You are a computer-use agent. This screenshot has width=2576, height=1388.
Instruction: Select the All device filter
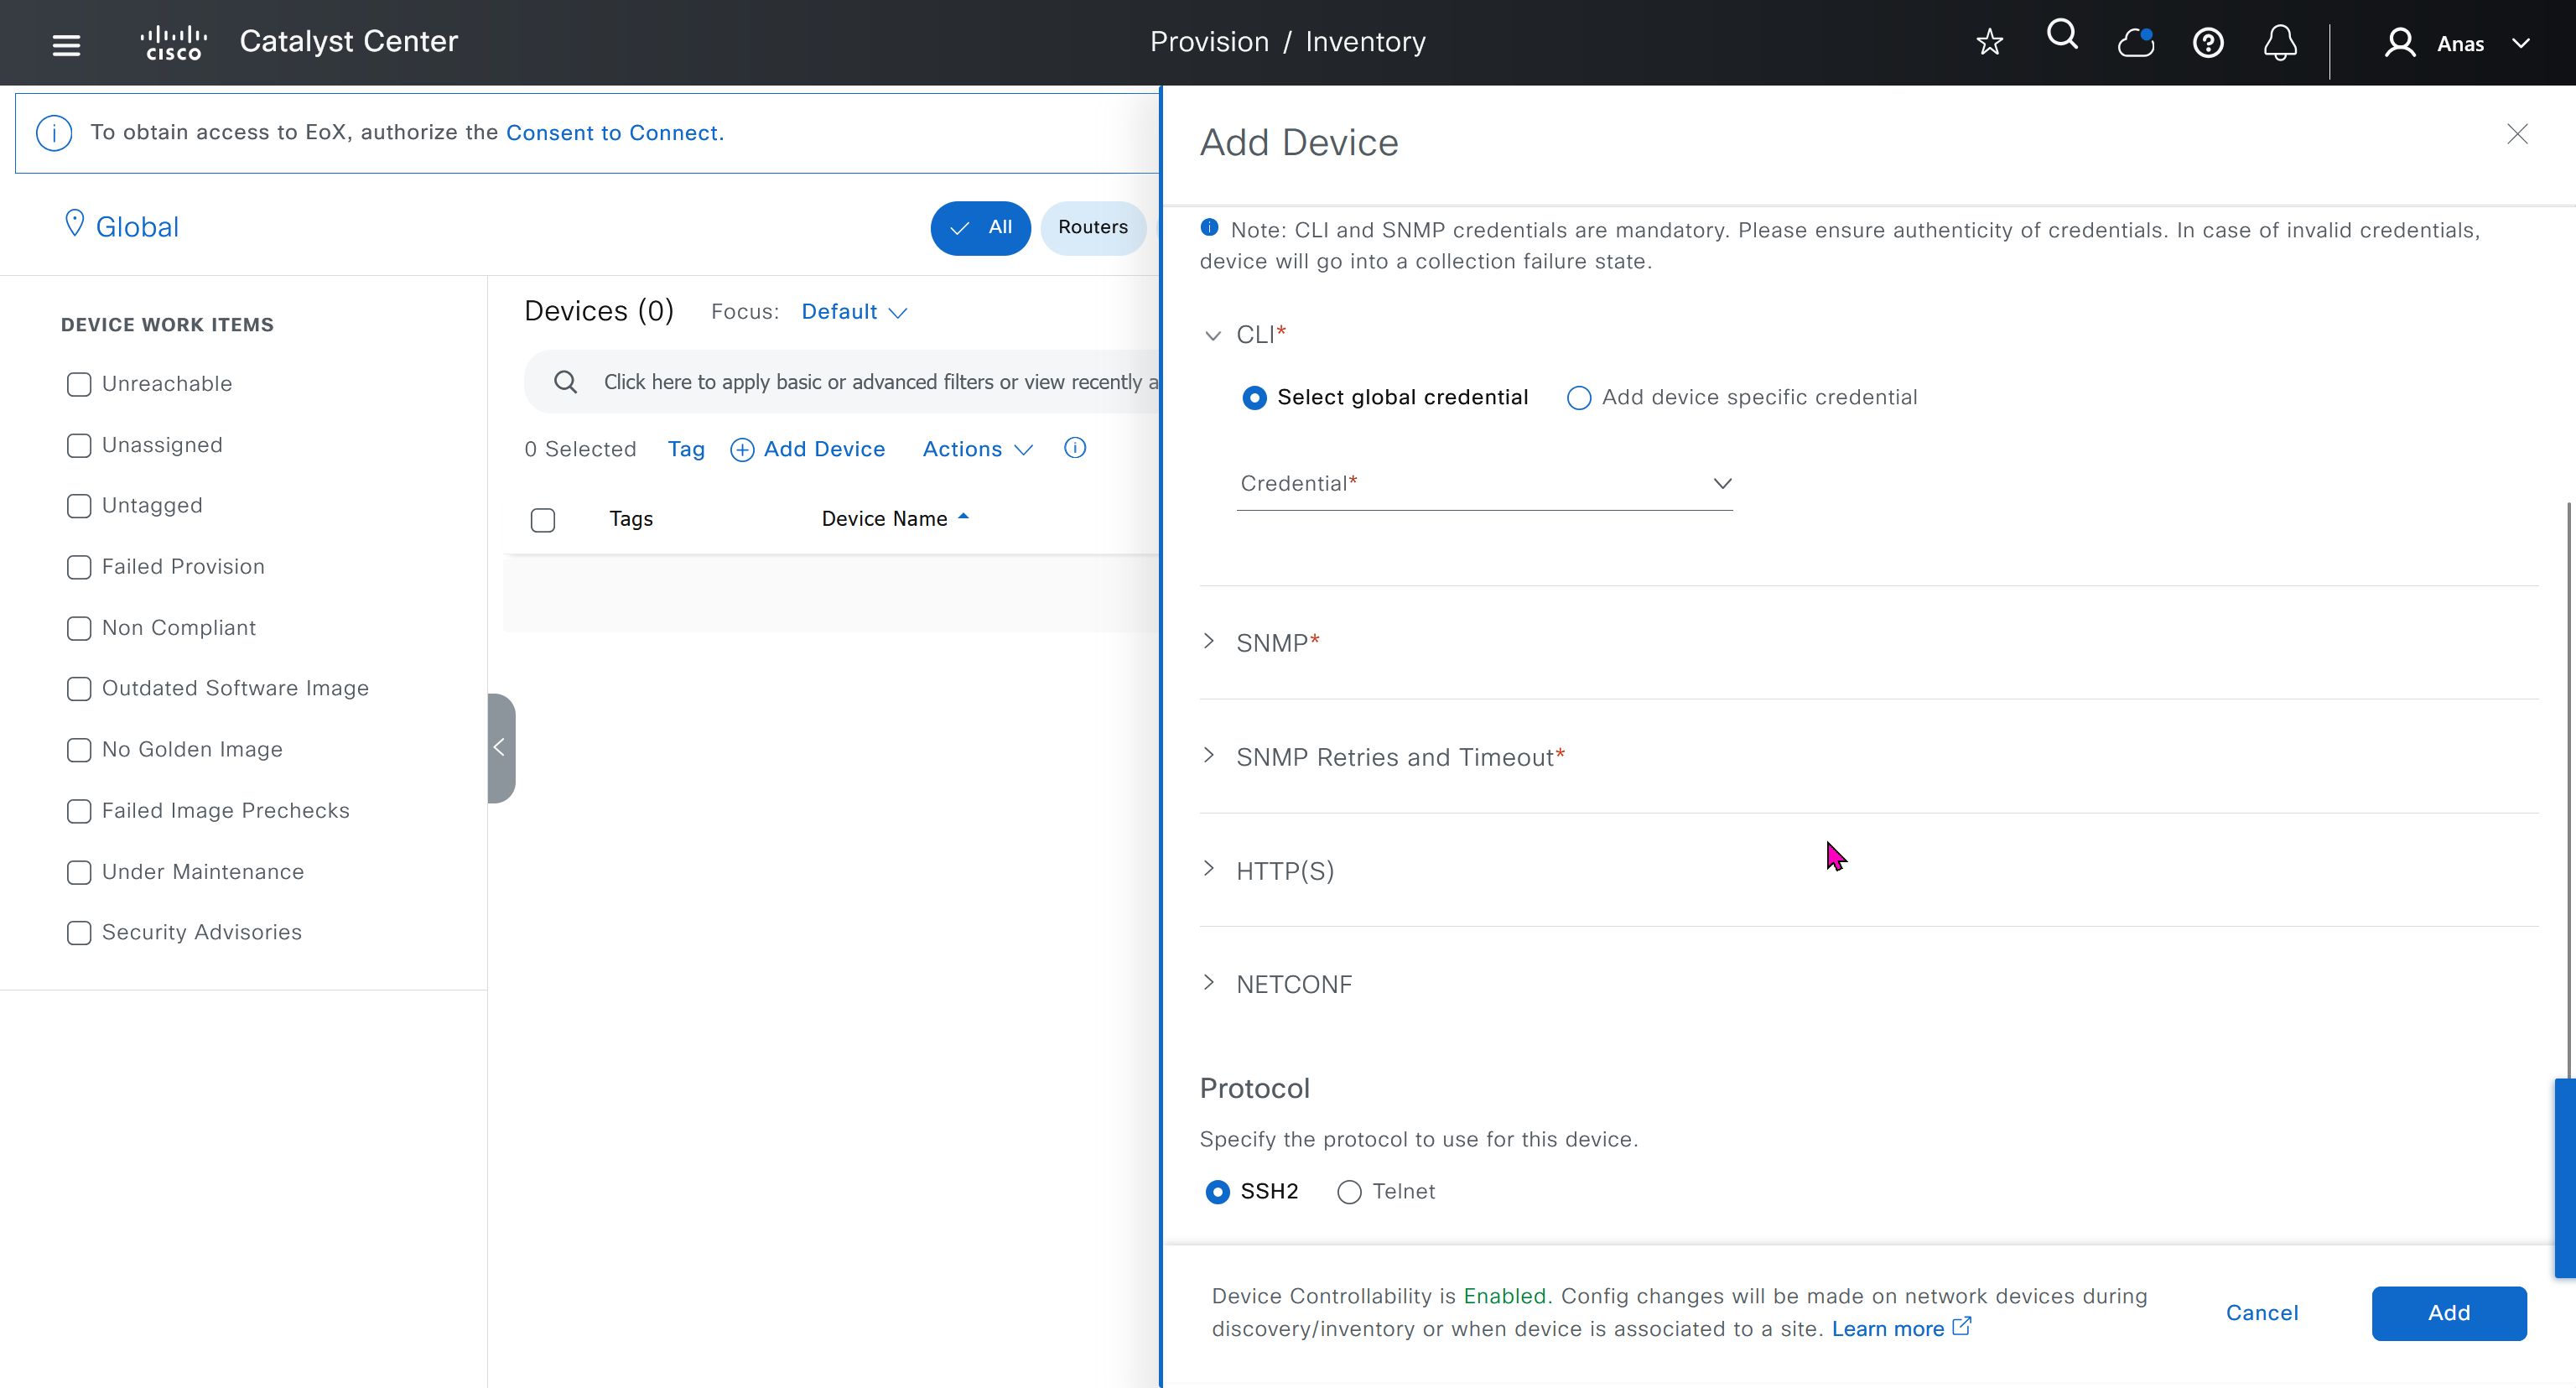tap(980, 227)
